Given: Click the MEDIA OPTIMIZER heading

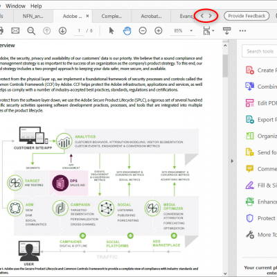Looking at the screenshot, I should [x=173, y=206].
